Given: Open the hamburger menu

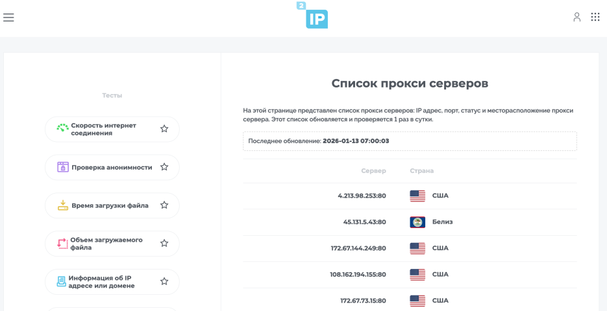Looking at the screenshot, I should [x=8, y=17].
